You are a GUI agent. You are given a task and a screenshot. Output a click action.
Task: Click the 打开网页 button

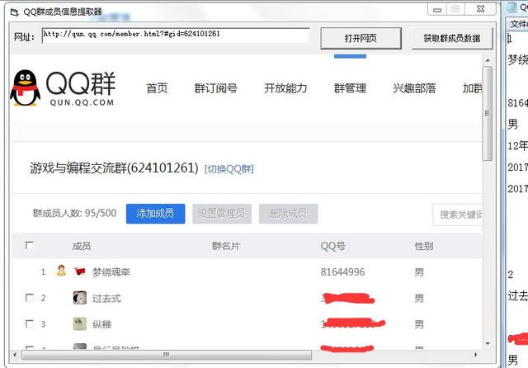tap(361, 39)
